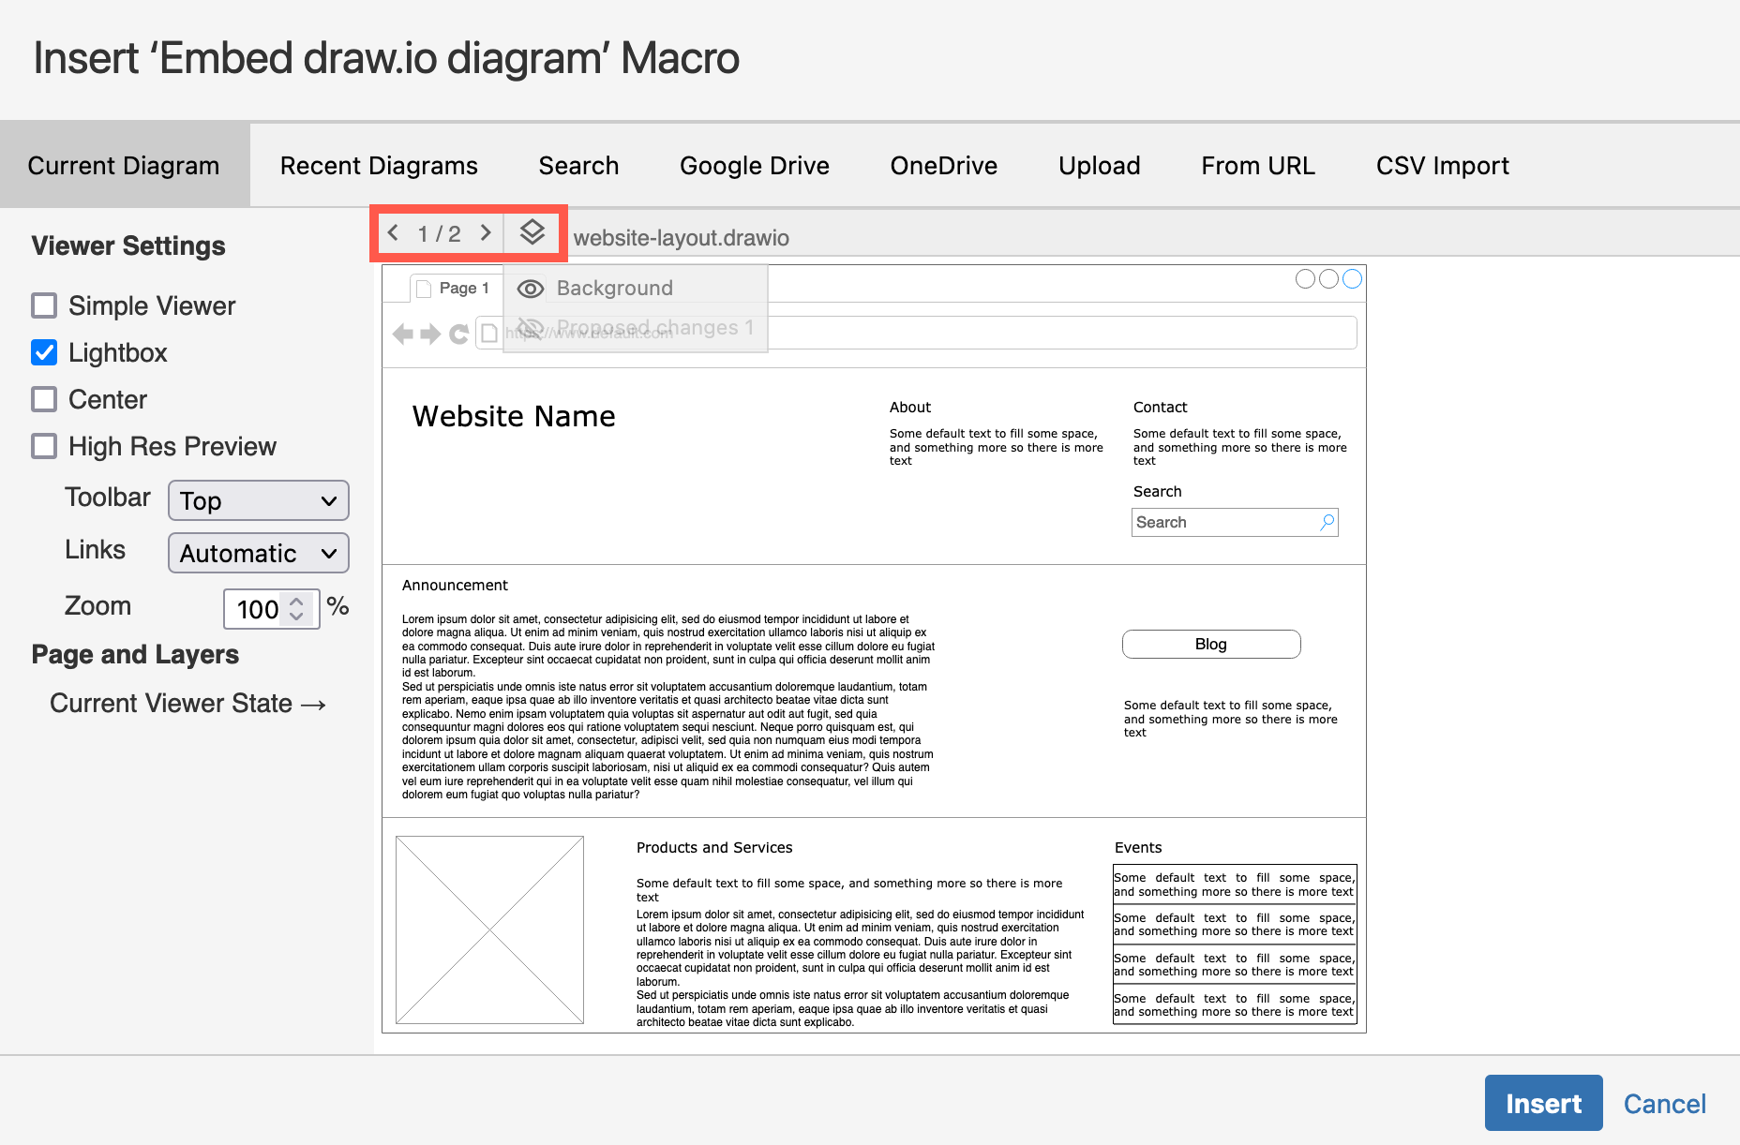Hide the Background layer
The width and height of the screenshot is (1740, 1145).
[x=530, y=288]
